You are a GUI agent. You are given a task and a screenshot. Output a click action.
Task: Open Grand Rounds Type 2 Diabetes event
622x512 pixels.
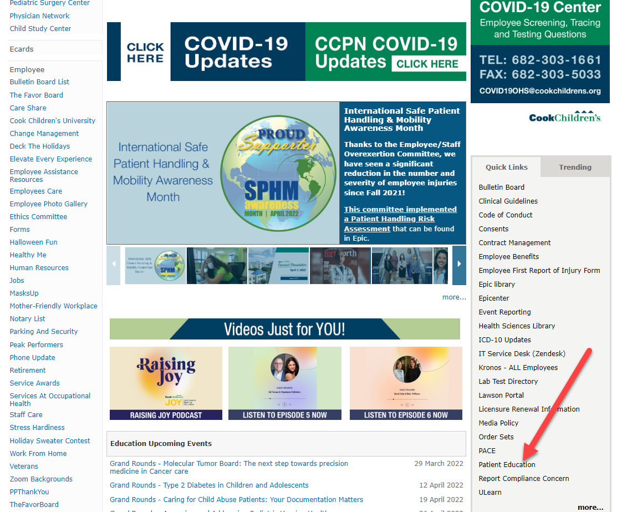[x=209, y=485]
